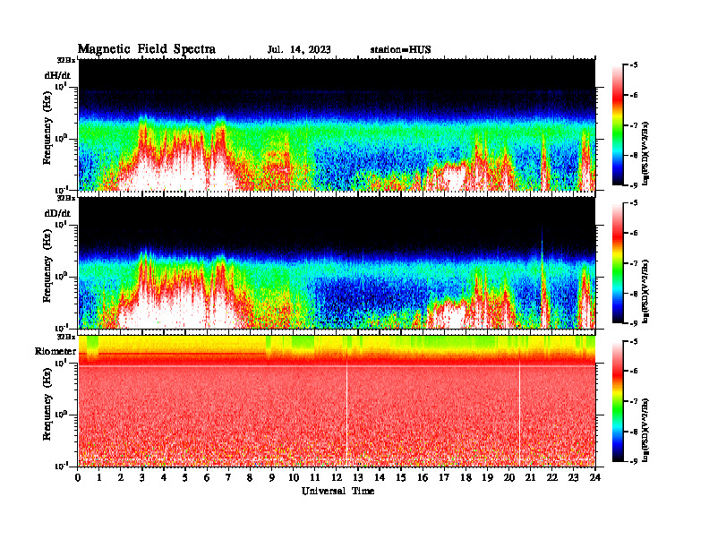Select the "5" hour tick label
The image size is (709, 548).
point(185,477)
